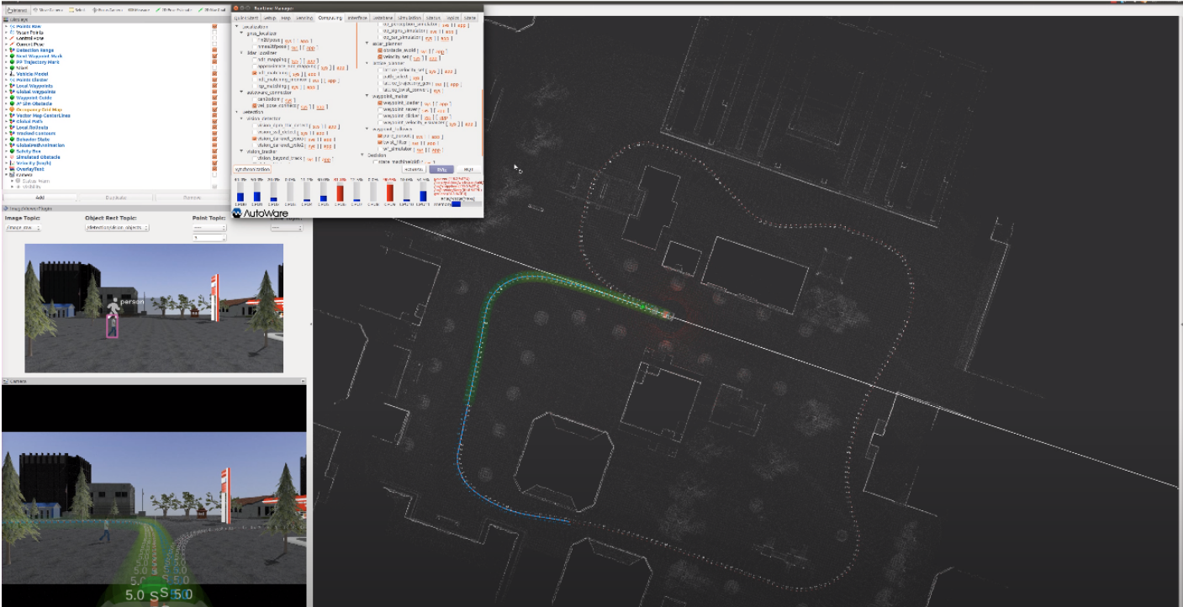Screen dimensions: 1183x607
Task: Click the memory usage bar
Action: tap(467, 203)
